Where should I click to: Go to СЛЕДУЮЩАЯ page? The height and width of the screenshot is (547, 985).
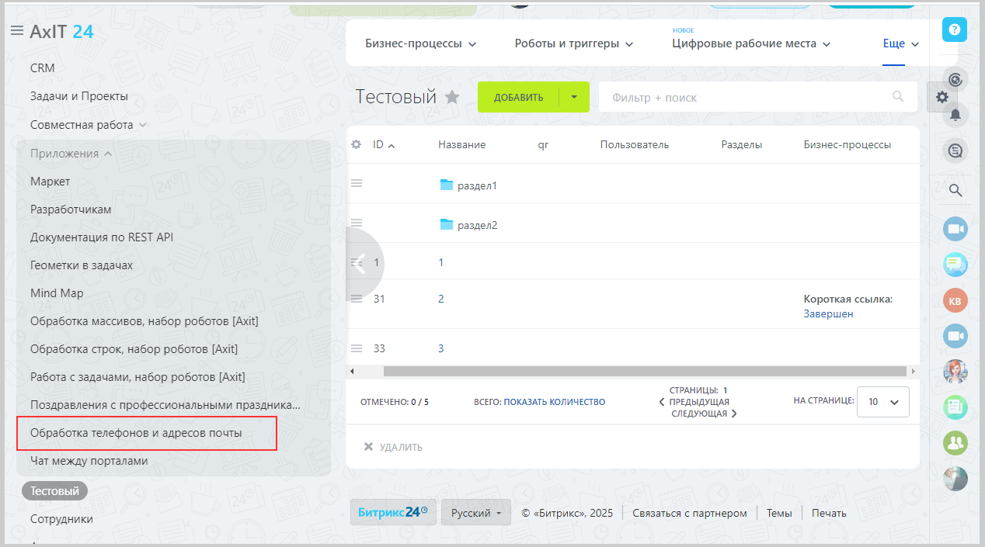point(704,414)
